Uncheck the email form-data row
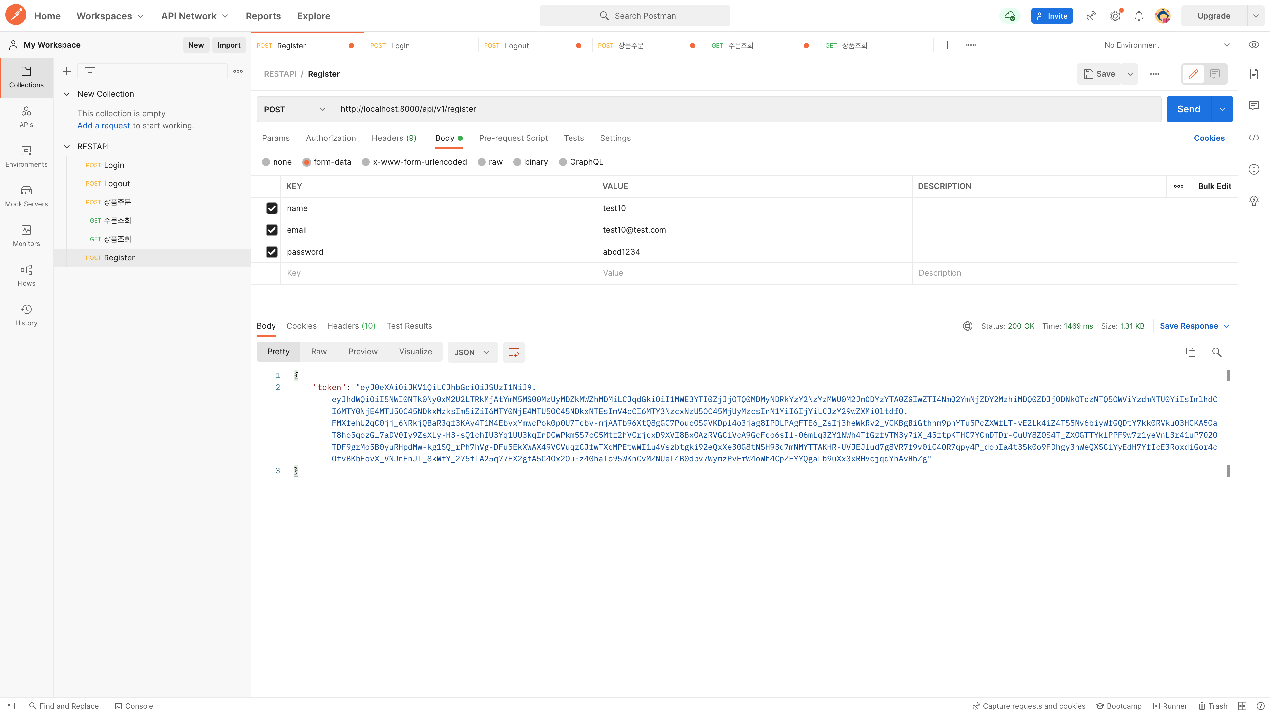Image resolution: width=1270 pixels, height=714 pixels. pyautogui.click(x=272, y=230)
